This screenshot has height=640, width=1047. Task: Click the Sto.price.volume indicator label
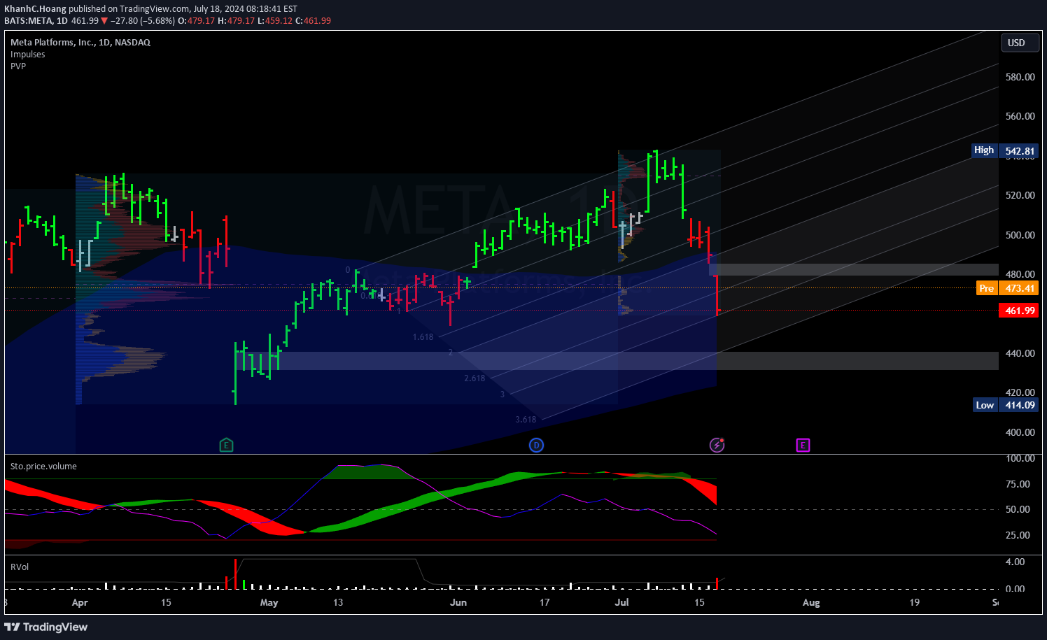point(43,466)
